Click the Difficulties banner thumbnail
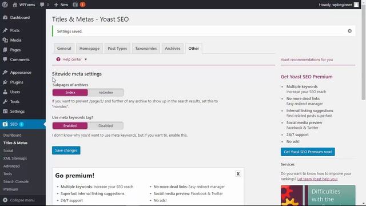Viewport: 366px width, 206px height. 318,196
